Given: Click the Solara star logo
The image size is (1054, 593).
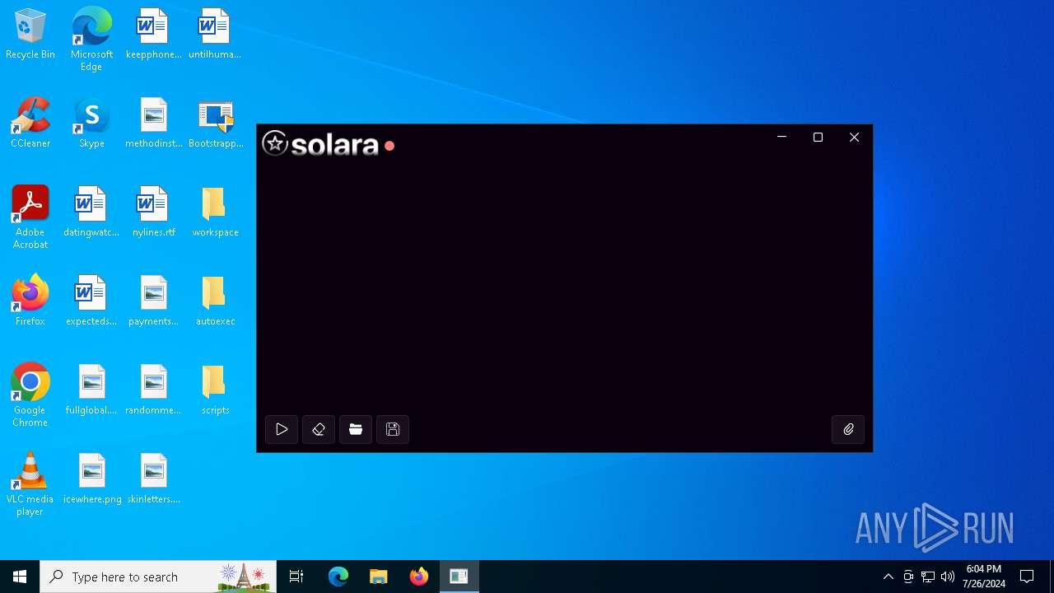Looking at the screenshot, I should coord(275,143).
